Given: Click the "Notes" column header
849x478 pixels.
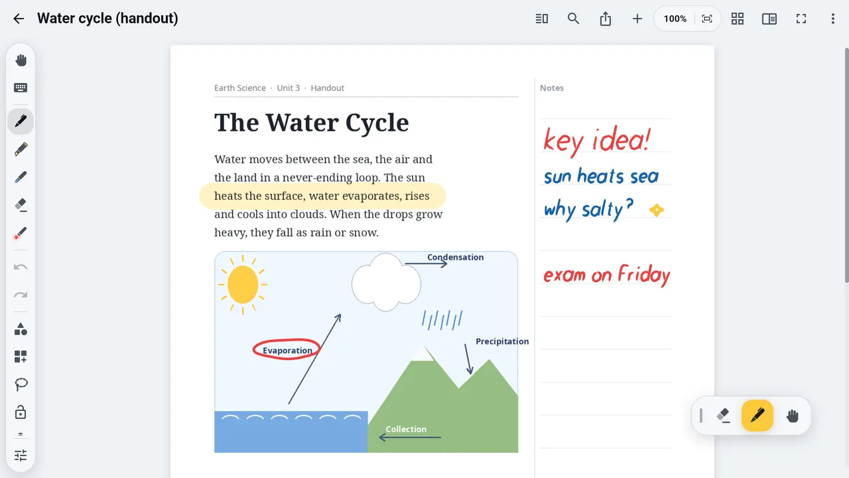Looking at the screenshot, I should (x=552, y=88).
